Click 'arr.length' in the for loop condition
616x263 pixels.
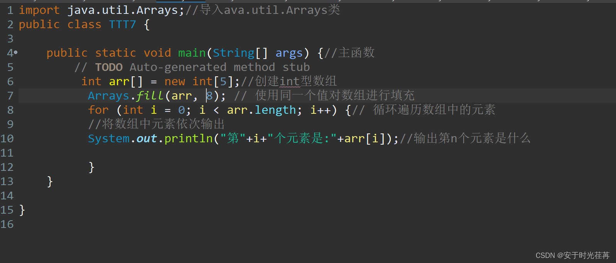pos(262,110)
